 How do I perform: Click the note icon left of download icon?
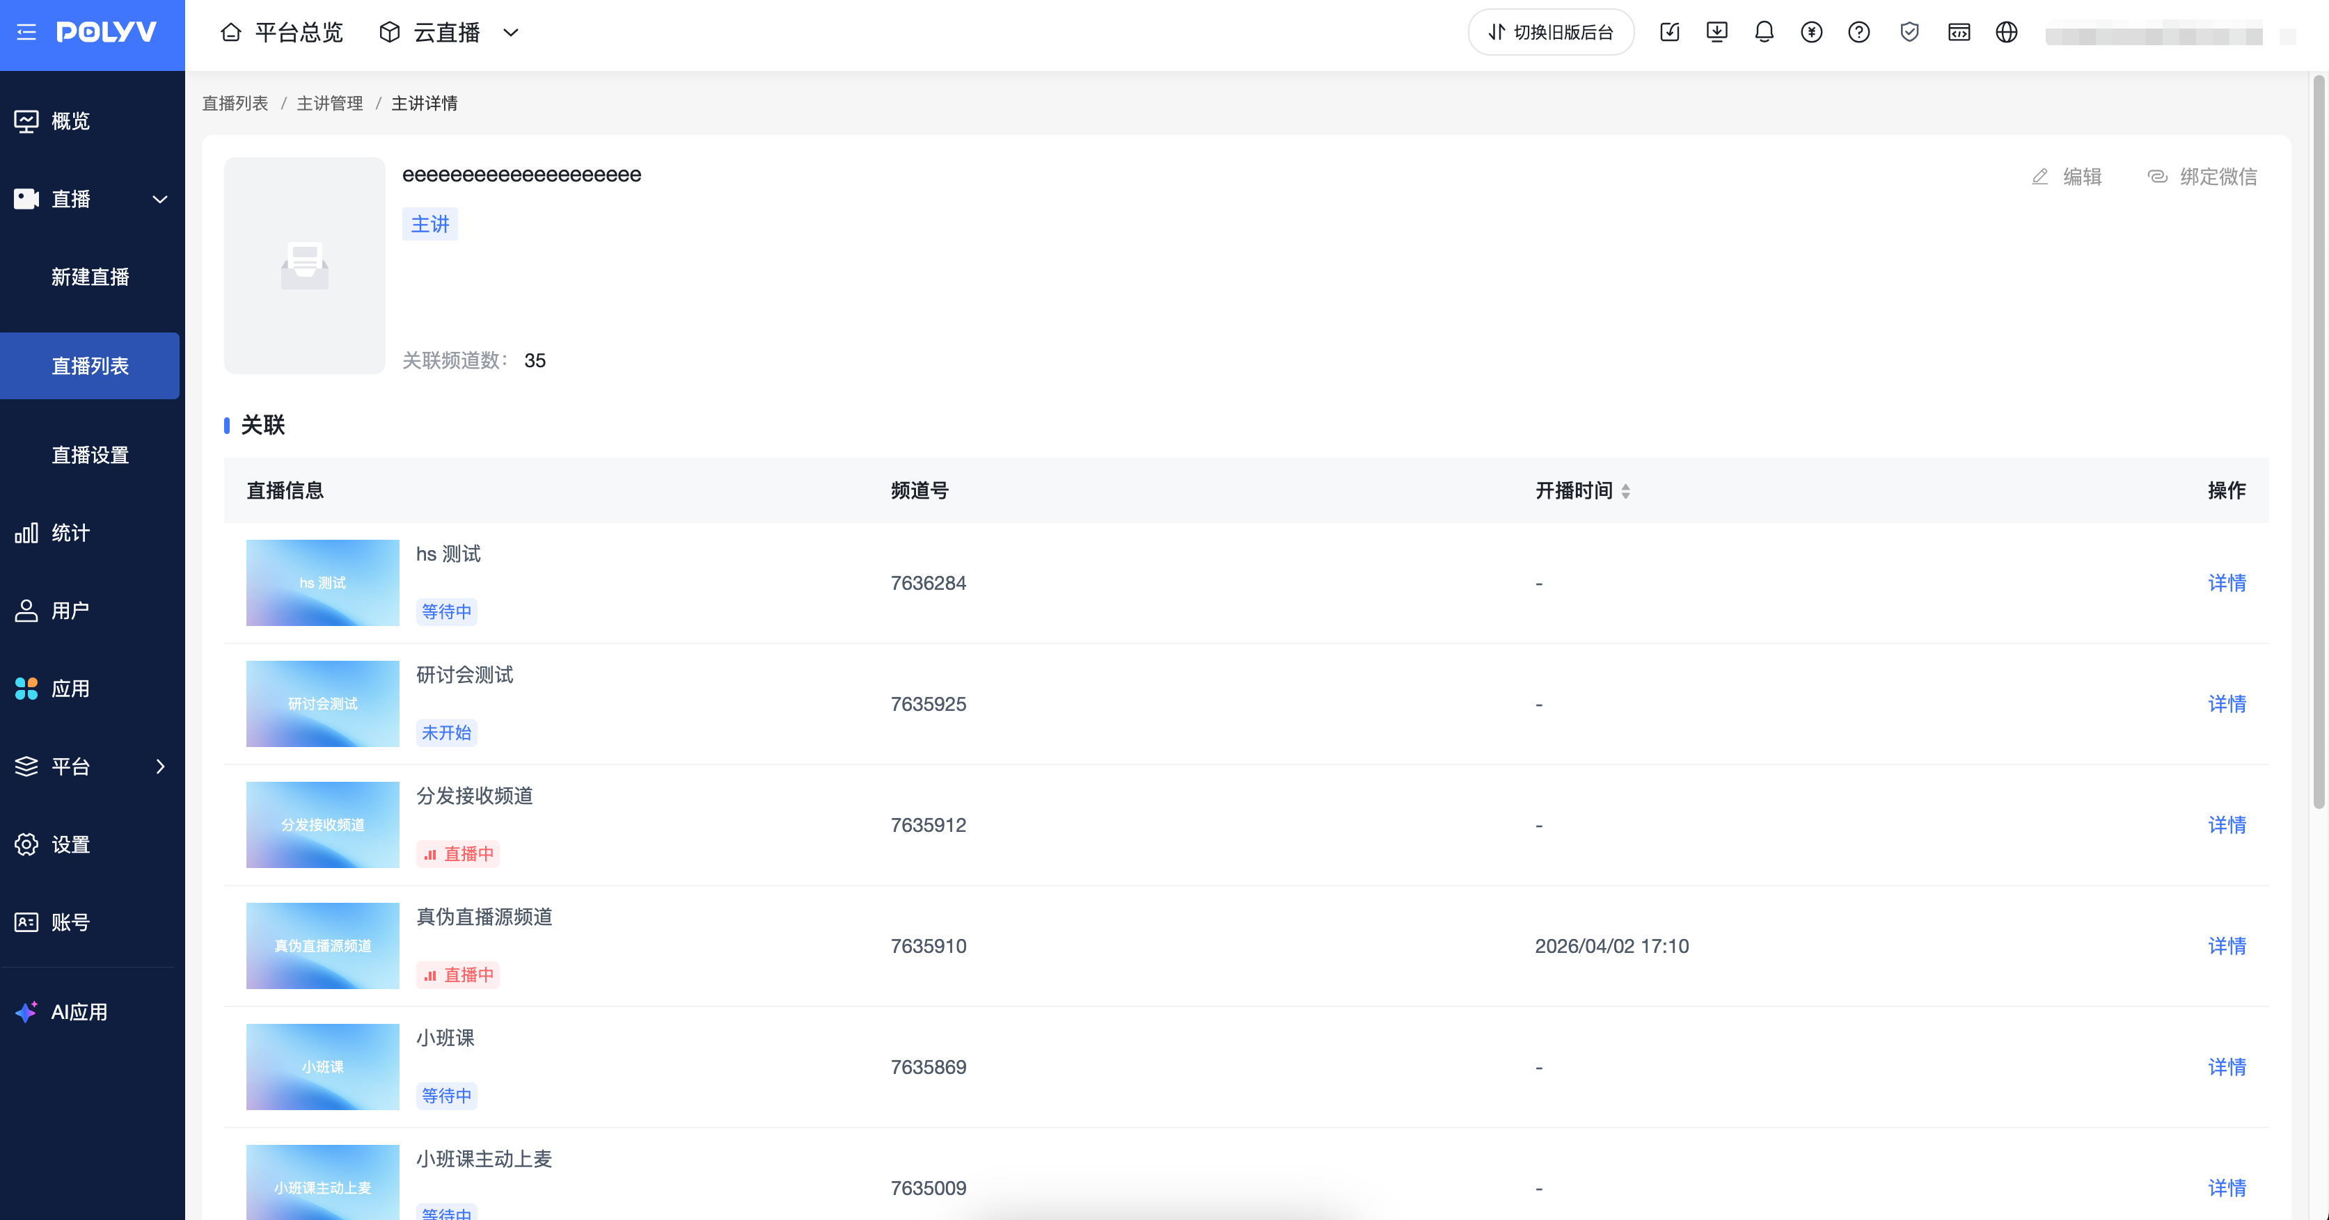click(x=1670, y=33)
